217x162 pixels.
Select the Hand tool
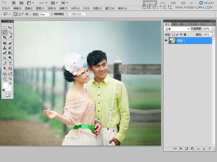pyautogui.click(x=5, y=79)
